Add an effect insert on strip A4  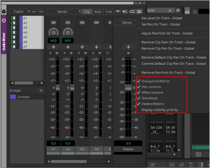click(x=97, y=47)
